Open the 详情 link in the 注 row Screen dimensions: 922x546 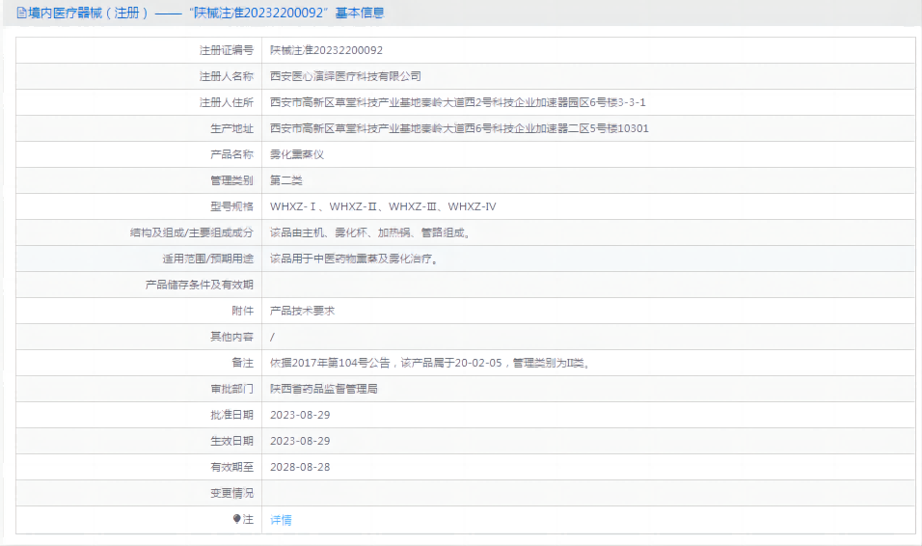(281, 520)
